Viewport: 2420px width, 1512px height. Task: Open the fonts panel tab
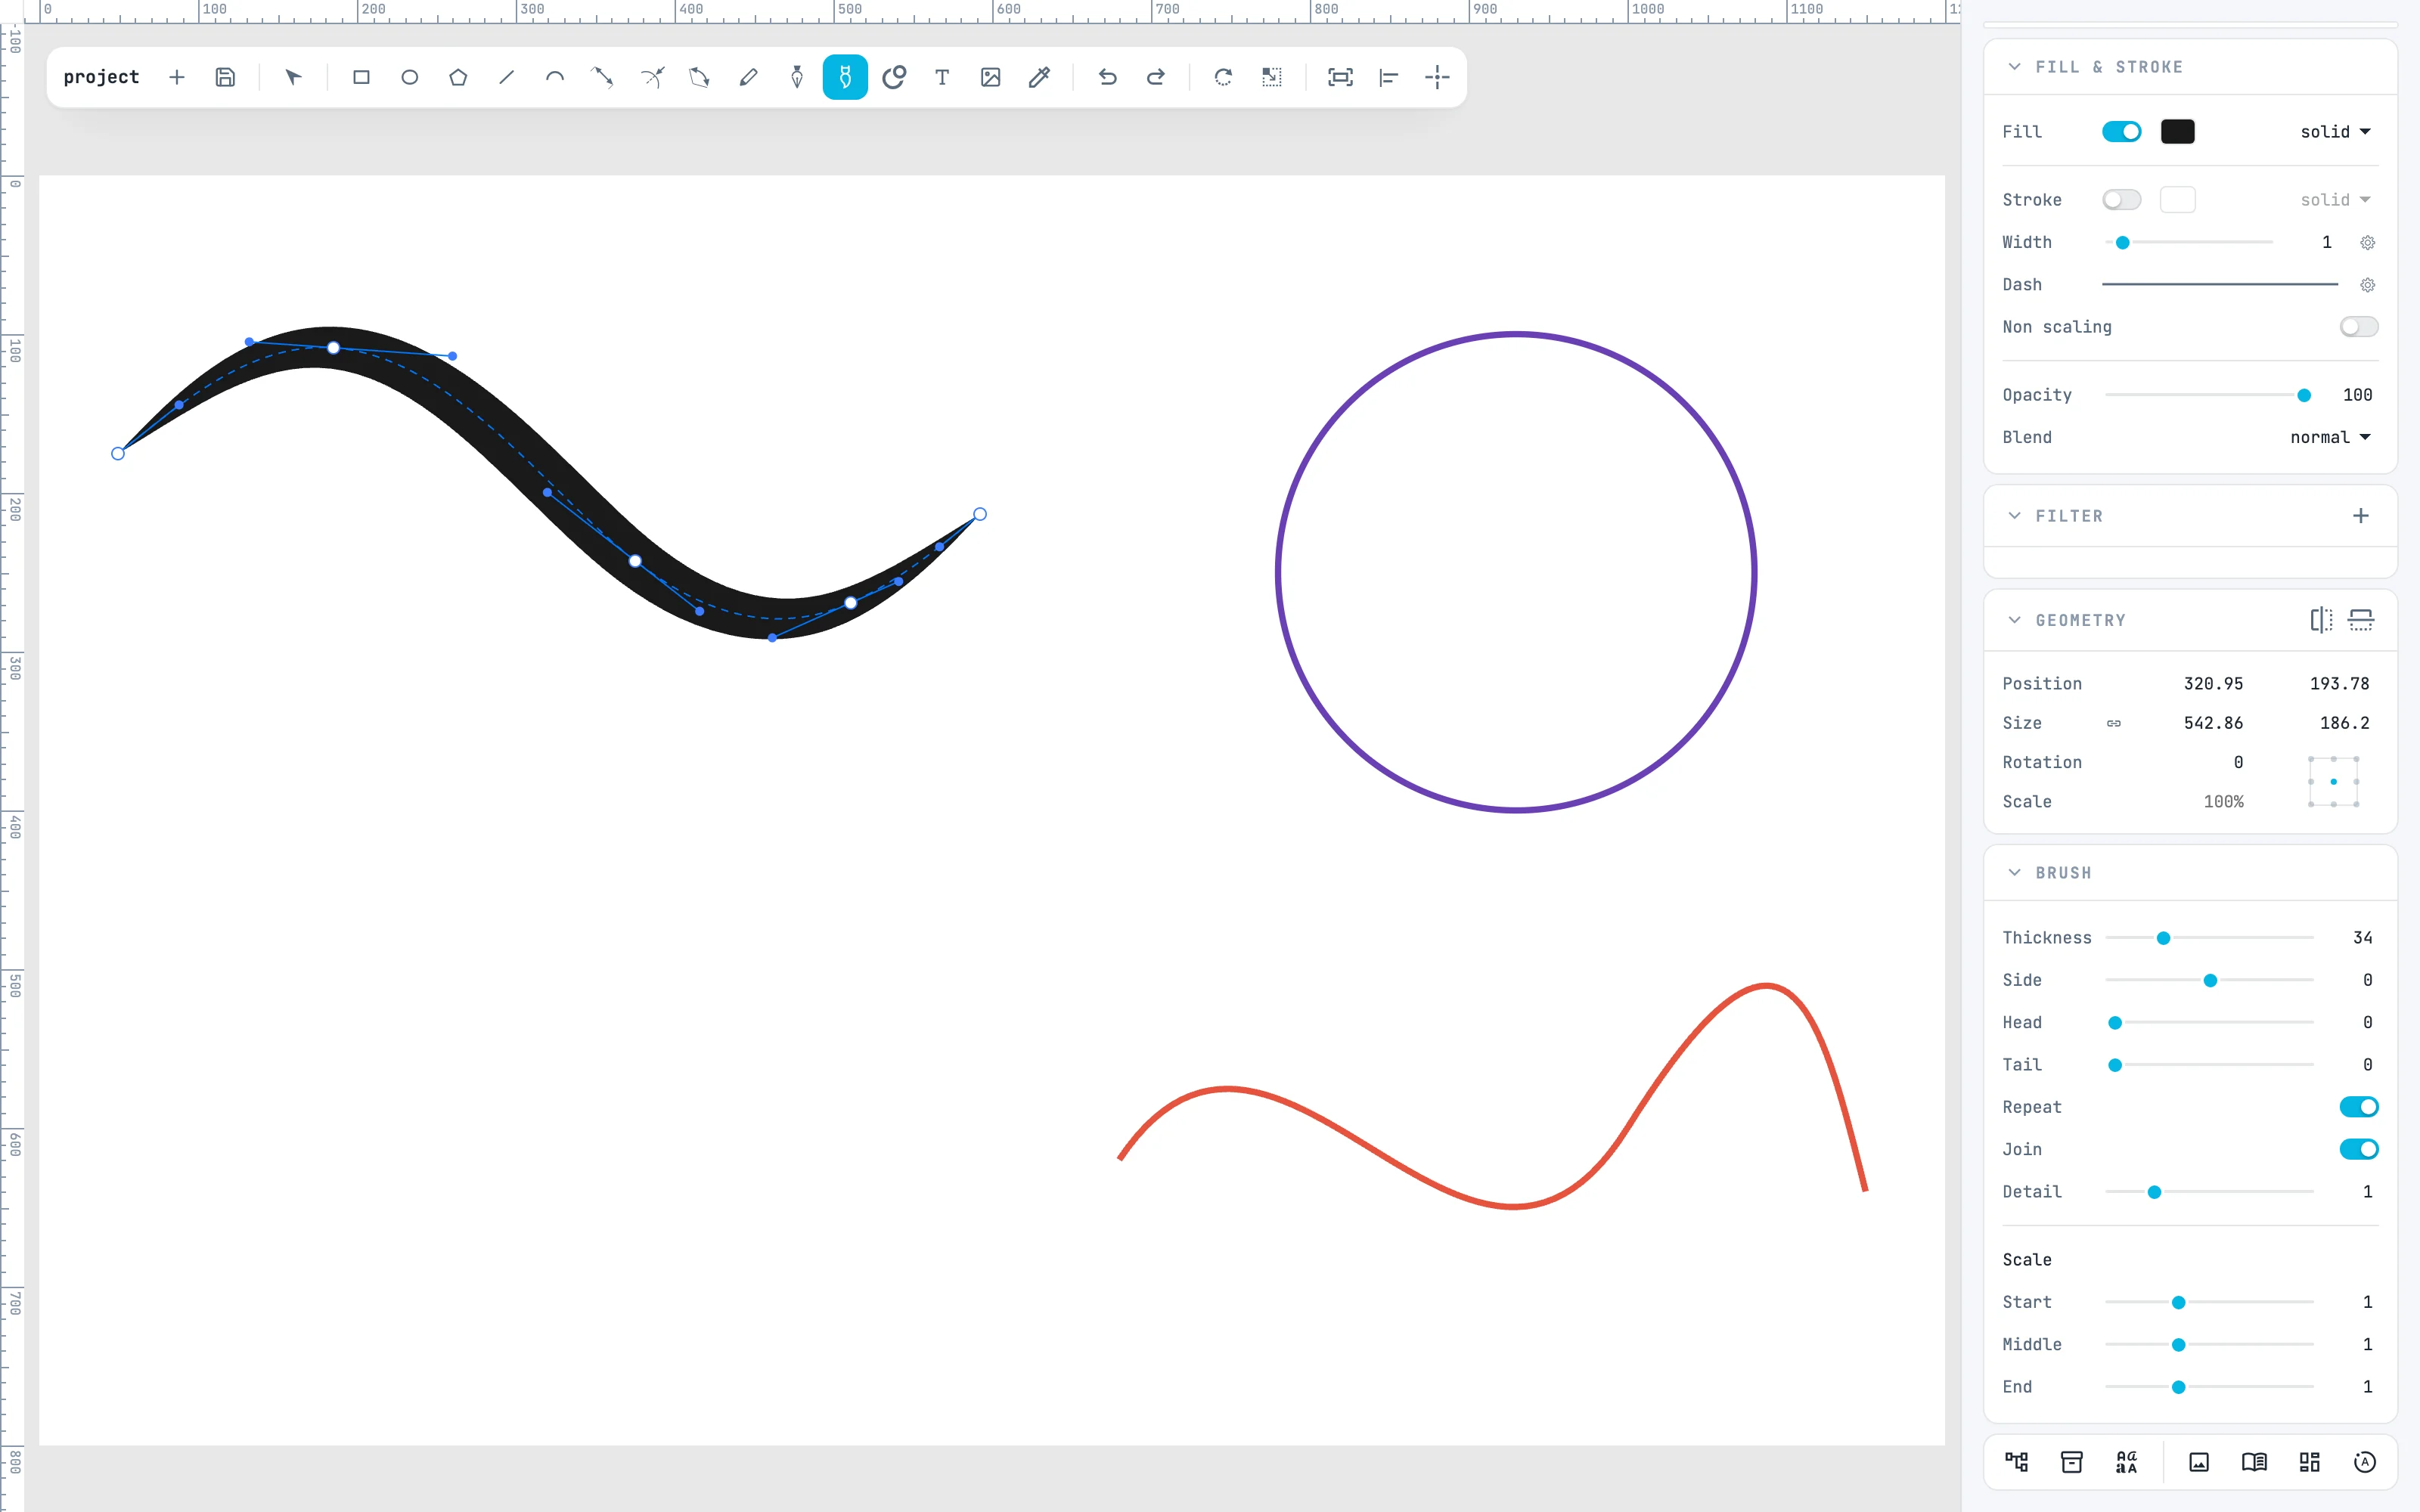2126,1462
